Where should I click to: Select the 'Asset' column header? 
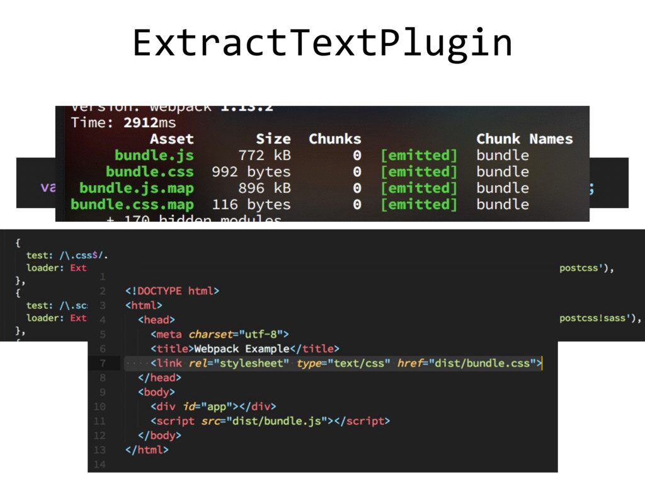tap(171, 139)
